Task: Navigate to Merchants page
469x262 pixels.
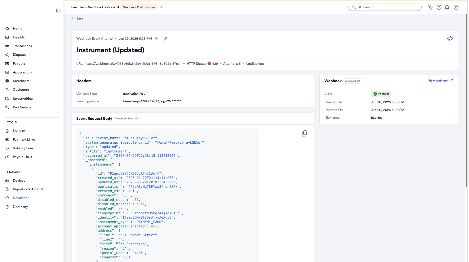Action: [21, 81]
